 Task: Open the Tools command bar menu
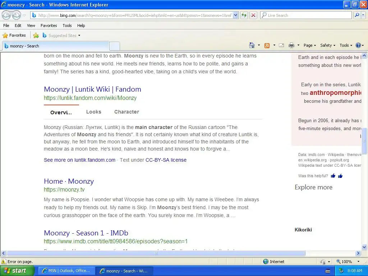pos(346,45)
